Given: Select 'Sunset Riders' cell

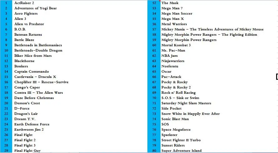Looking at the screenshot, I should (173, 146).
